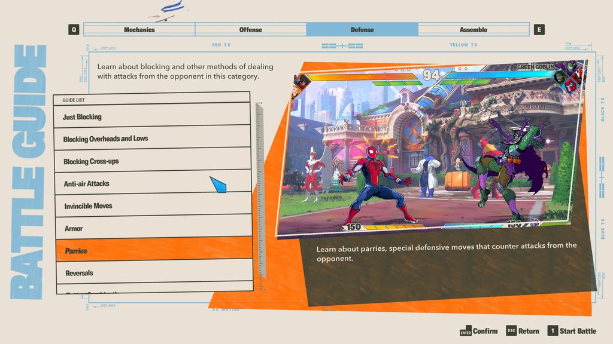Open the Assemble tab
This screenshot has height=344, width=613.
click(474, 30)
